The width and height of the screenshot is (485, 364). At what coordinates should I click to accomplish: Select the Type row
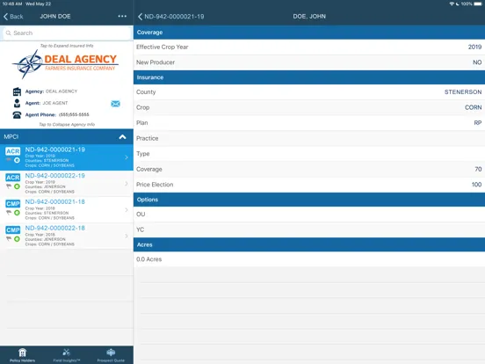(x=309, y=154)
